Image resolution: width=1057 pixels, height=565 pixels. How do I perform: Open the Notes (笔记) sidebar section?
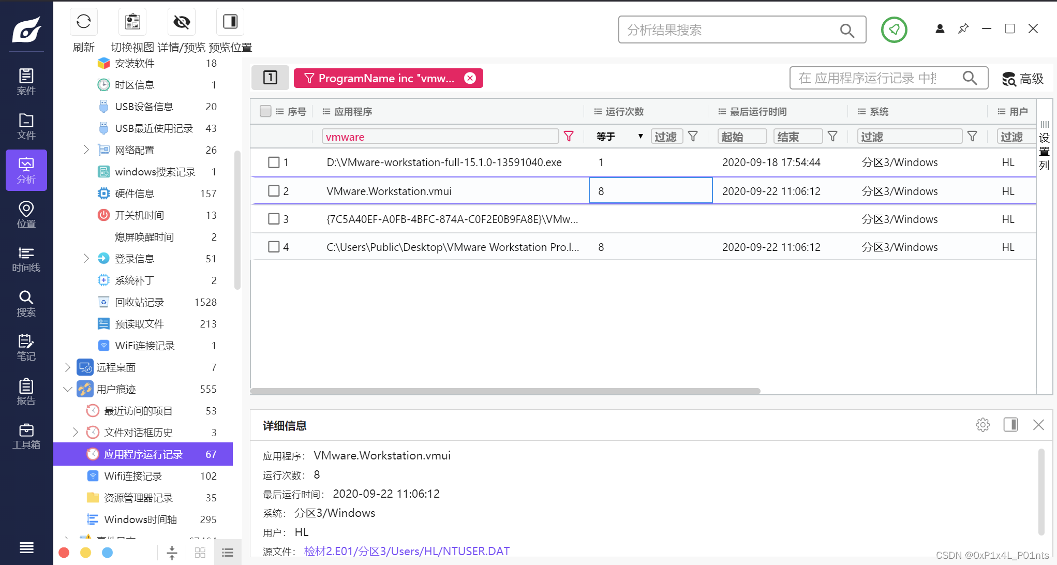coord(26,348)
